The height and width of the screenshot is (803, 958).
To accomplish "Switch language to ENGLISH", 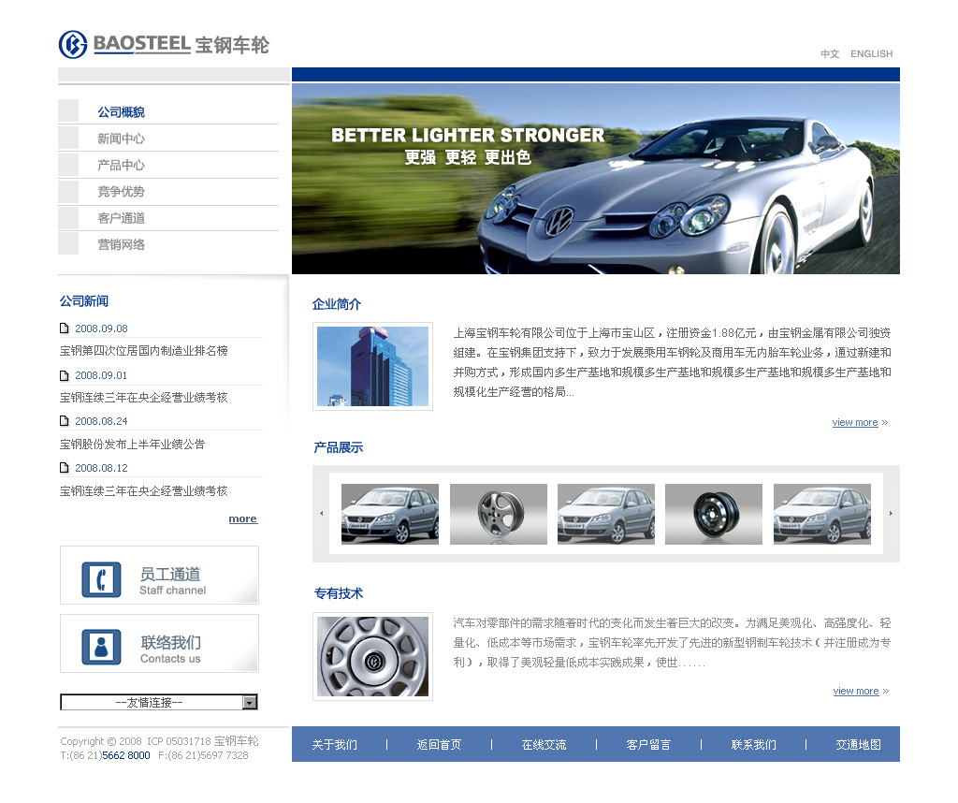I will point(871,53).
